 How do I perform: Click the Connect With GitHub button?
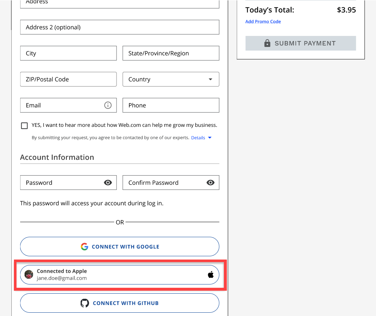(x=119, y=303)
